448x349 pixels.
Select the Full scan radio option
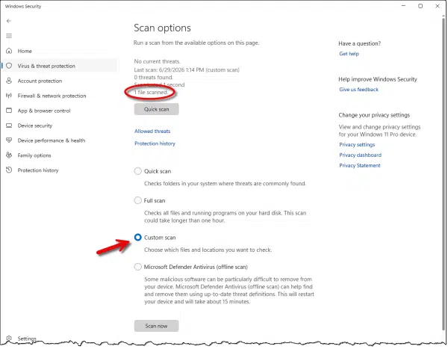click(137, 200)
